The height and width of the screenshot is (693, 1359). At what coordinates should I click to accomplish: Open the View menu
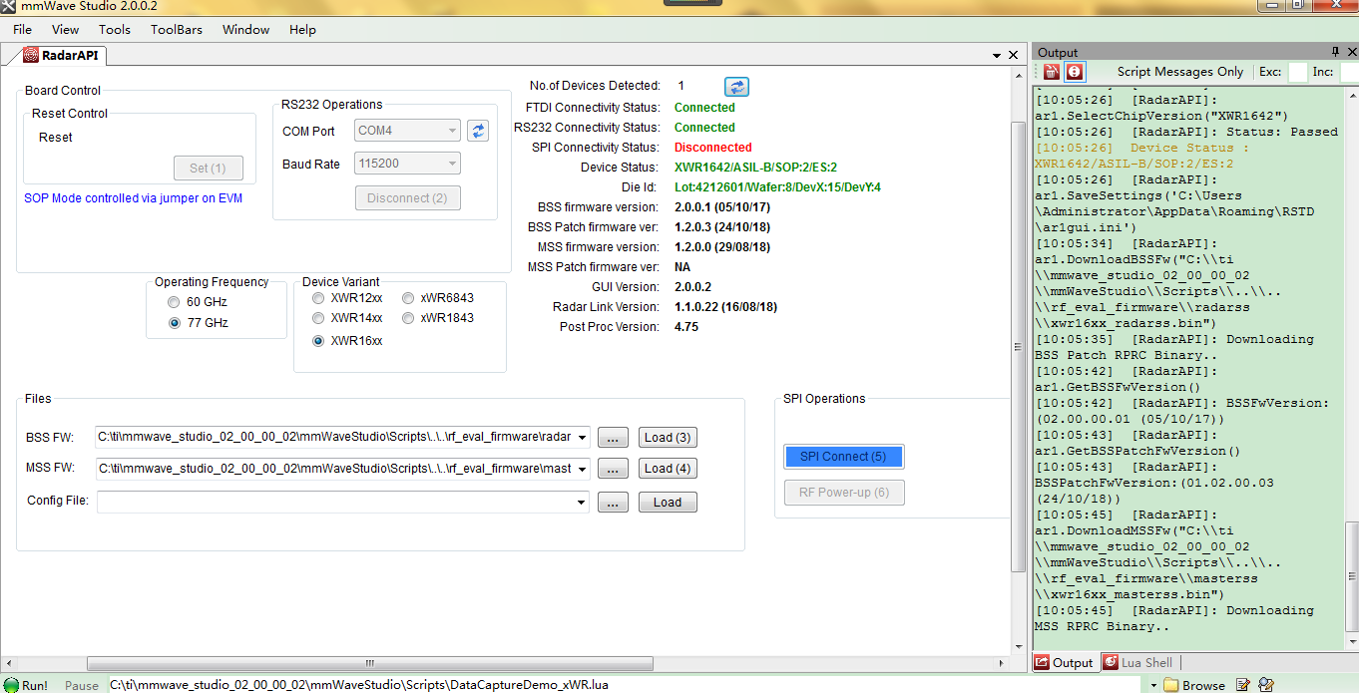tap(65, 30)
